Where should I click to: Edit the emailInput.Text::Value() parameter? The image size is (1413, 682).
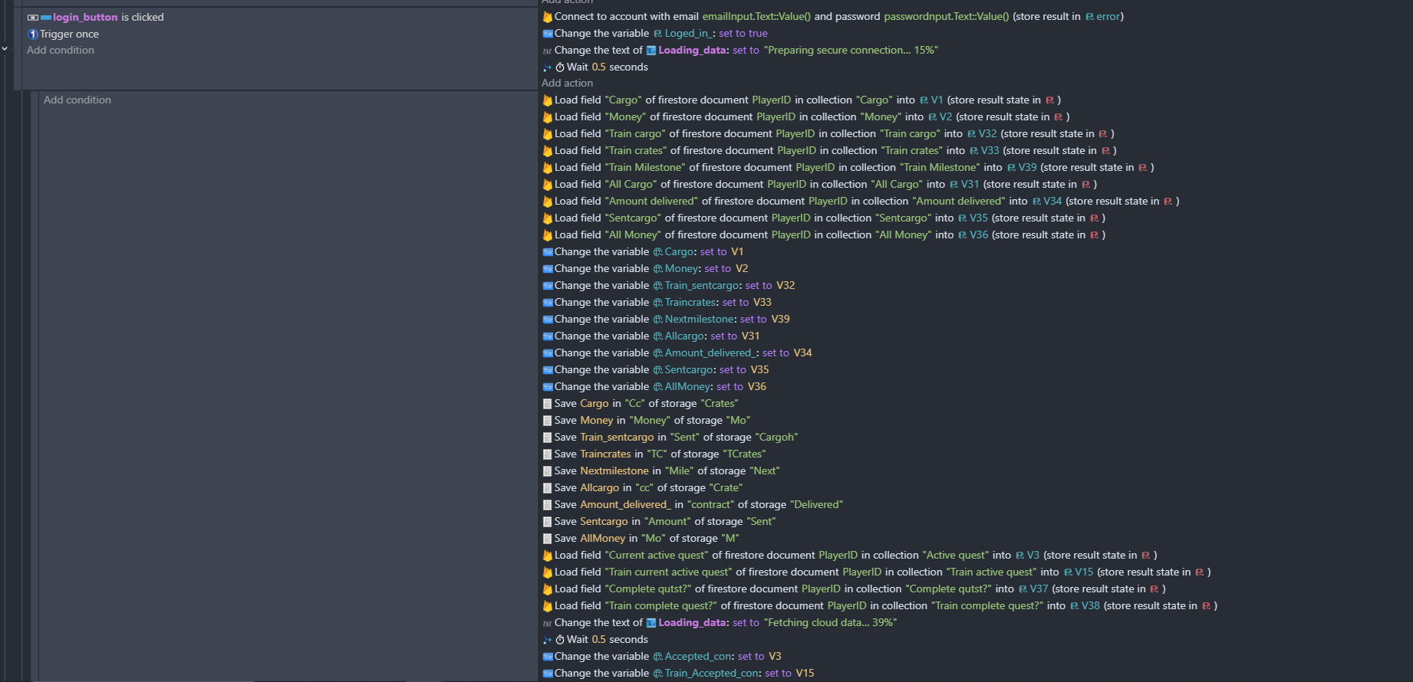tap(756, 16)
